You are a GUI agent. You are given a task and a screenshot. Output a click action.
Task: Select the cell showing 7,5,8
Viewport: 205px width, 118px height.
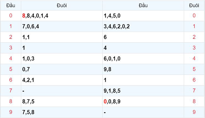click(62, 112)
